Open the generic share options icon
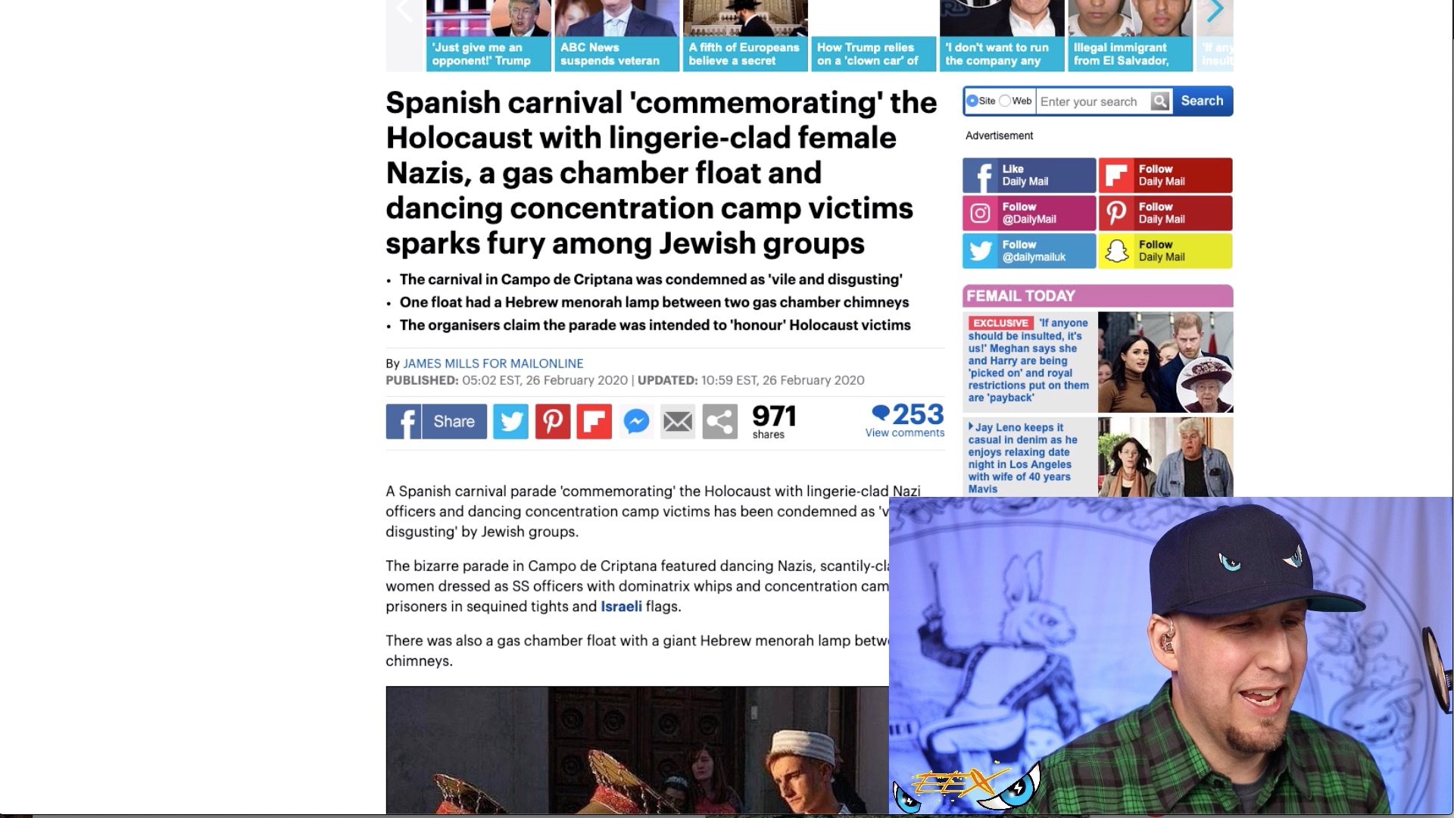The width and height of the screenshot is (1454, 818). pyautogui.click(x=719, y=421)
